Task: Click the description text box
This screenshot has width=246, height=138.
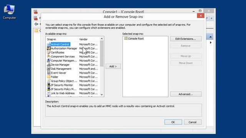Action: click(123, 110)
